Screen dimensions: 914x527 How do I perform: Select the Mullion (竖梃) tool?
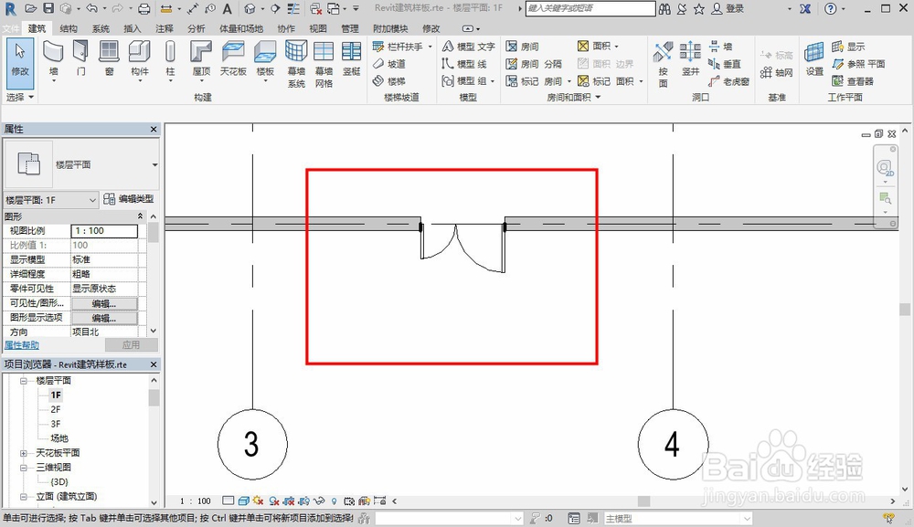click(352, 58)
